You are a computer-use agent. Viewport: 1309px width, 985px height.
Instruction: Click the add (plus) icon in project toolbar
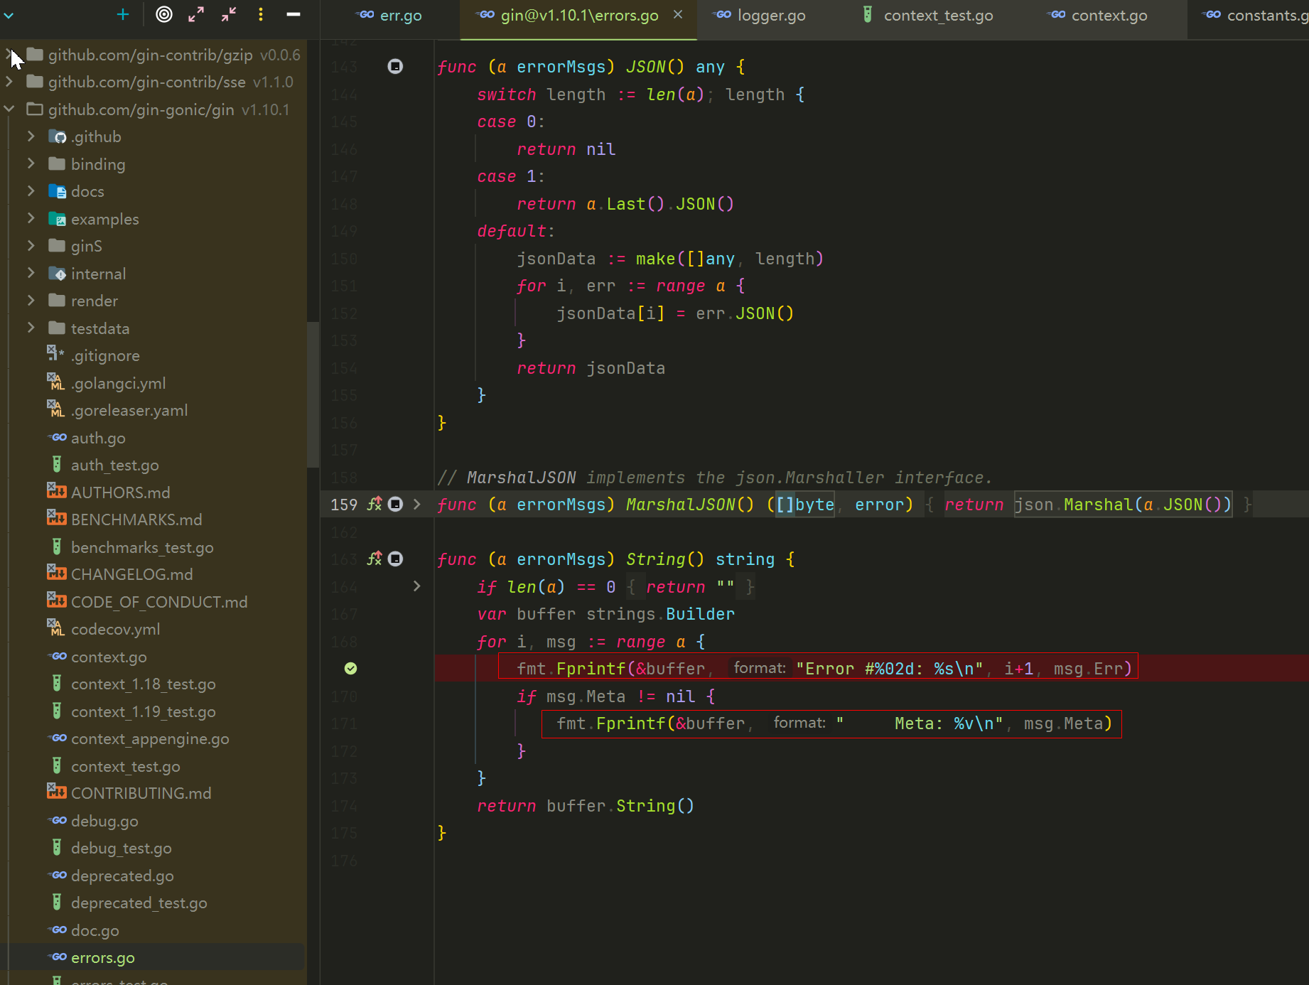(123, 14)
